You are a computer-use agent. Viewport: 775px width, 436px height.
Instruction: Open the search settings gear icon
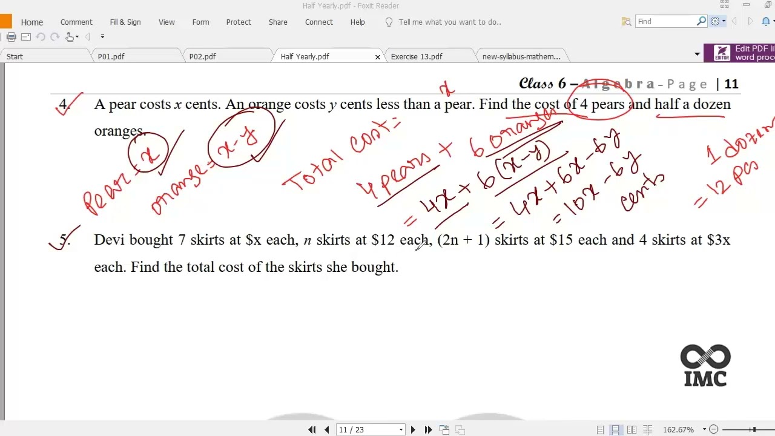pyautogui.click(x=715, y=21)
